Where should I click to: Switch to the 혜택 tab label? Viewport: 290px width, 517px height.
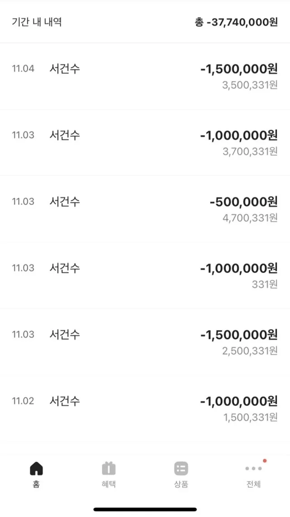tap(109, 484)
